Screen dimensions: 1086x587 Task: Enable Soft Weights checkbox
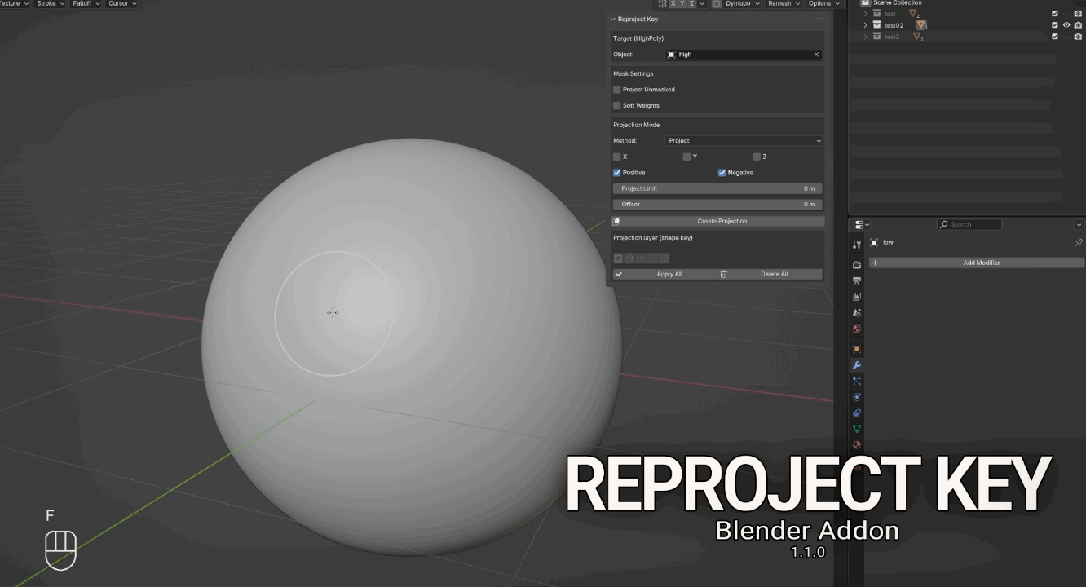point(617,105)
